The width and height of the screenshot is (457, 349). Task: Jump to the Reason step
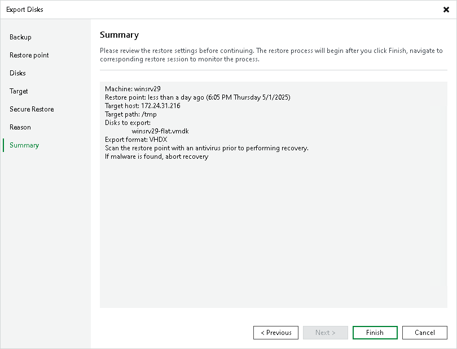(x=20, y=127)
